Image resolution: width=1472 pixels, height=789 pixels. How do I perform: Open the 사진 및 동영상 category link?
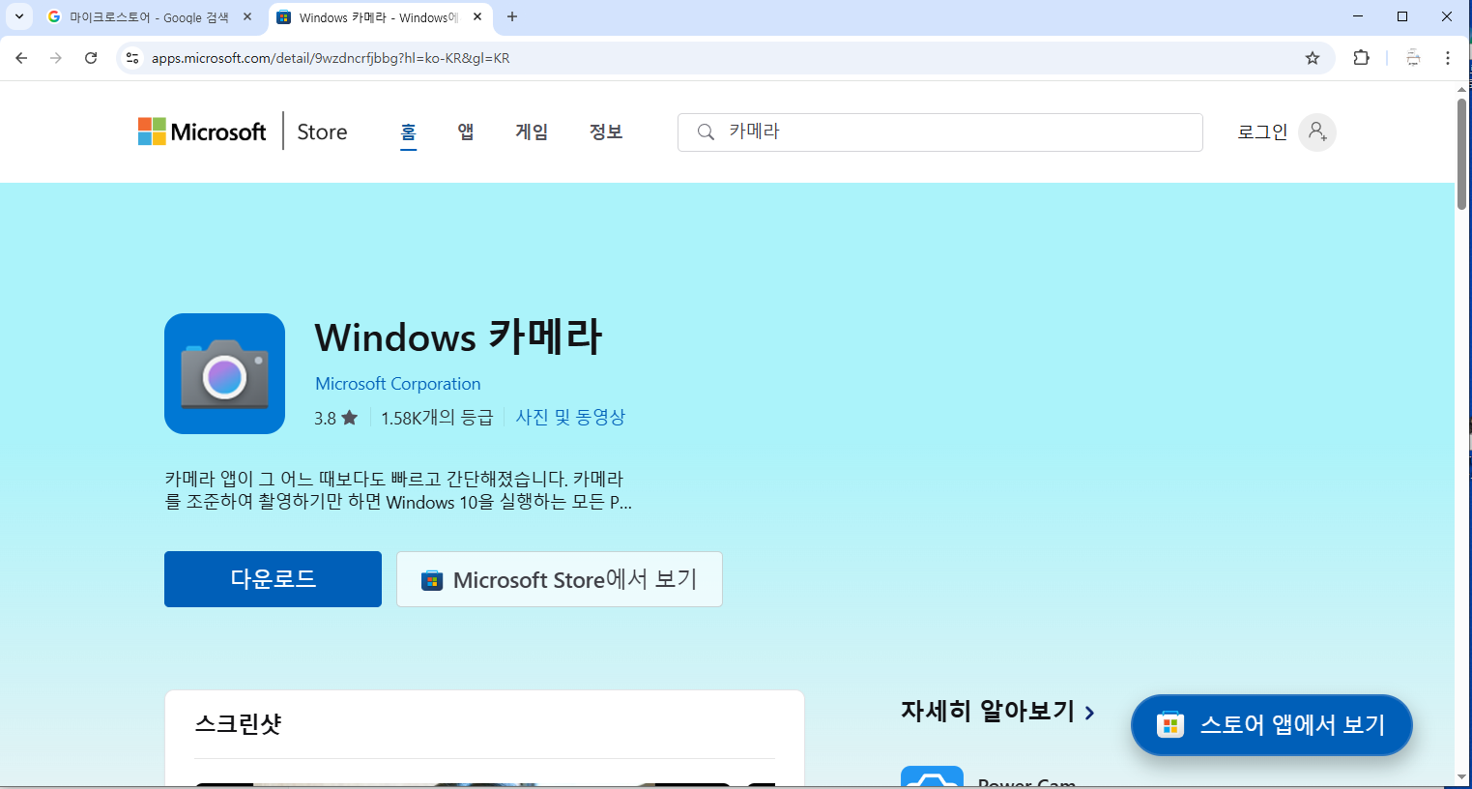pyautogui.click(x=570, y=417)
